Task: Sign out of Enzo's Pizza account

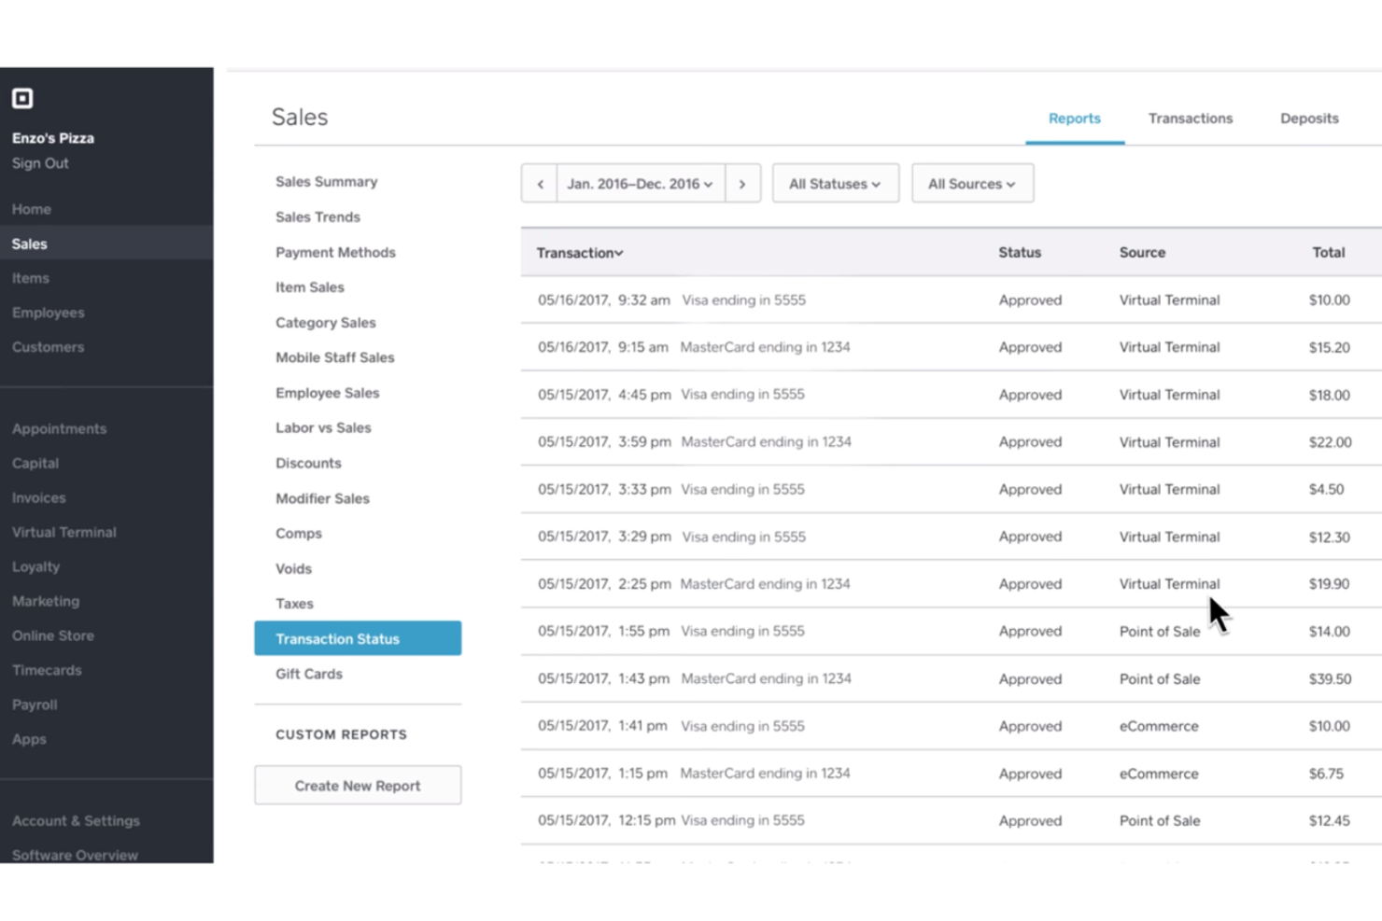Action: pos(40,162)
